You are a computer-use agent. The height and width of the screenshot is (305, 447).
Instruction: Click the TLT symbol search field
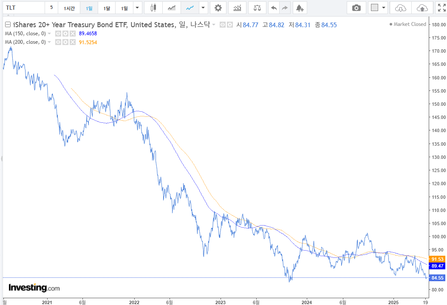coord(24,8)
